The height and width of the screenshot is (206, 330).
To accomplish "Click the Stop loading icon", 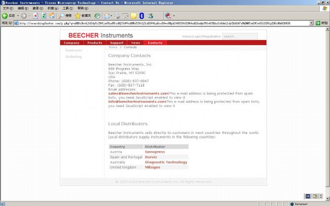I will 35,16.
